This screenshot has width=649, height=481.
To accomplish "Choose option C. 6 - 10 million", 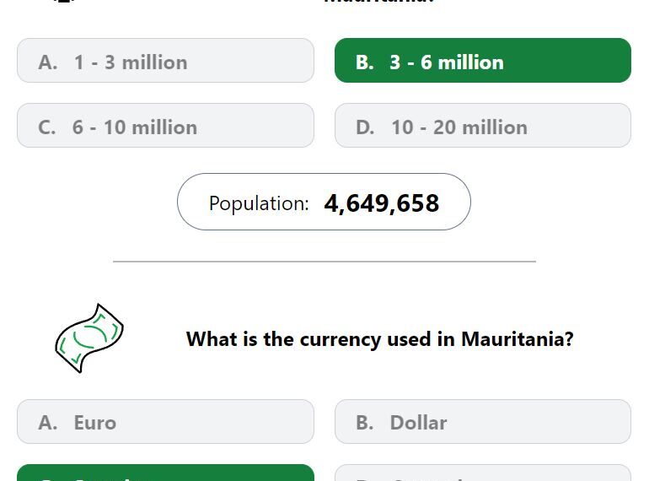I will click(165, 126).
